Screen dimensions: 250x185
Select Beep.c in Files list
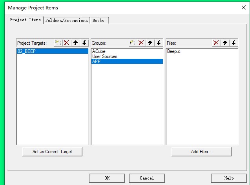[173, 51]
